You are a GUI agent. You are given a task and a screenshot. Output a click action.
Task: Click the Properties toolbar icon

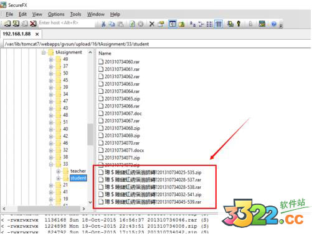pos(161,24)
